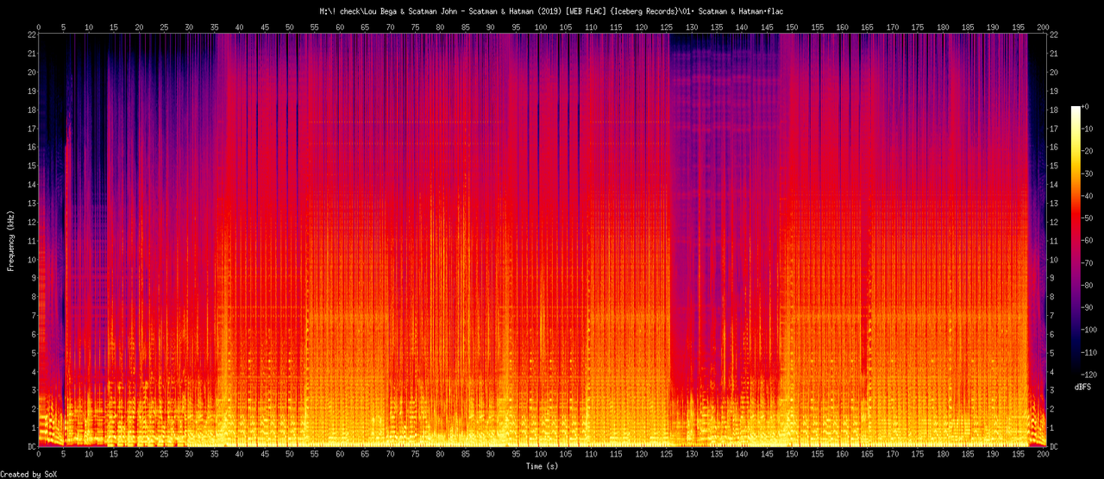Viewport: 1104px width, 479px height.
Task: Click the "Frequency (kHz)" axis label
Action: (11, 240)
